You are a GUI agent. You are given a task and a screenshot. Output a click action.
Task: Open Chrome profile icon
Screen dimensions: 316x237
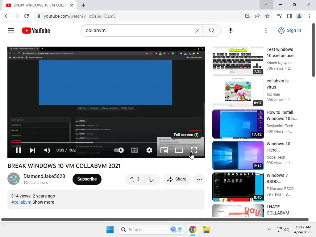299,16
